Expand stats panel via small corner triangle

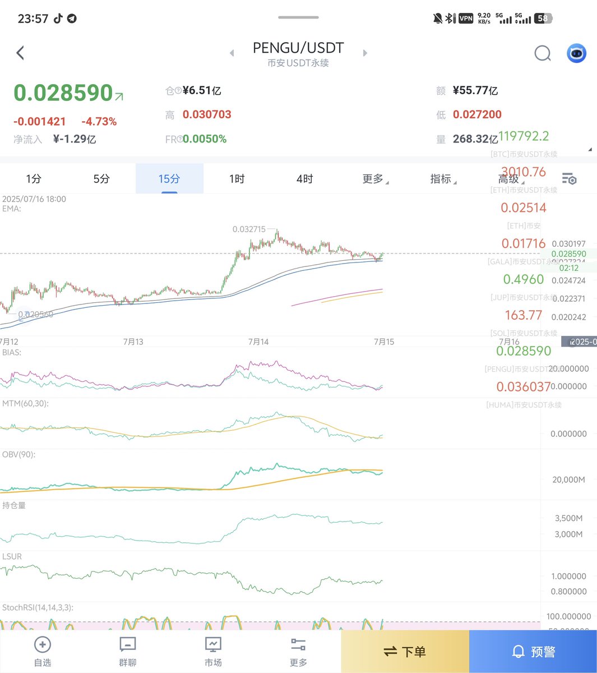[590, 150]
